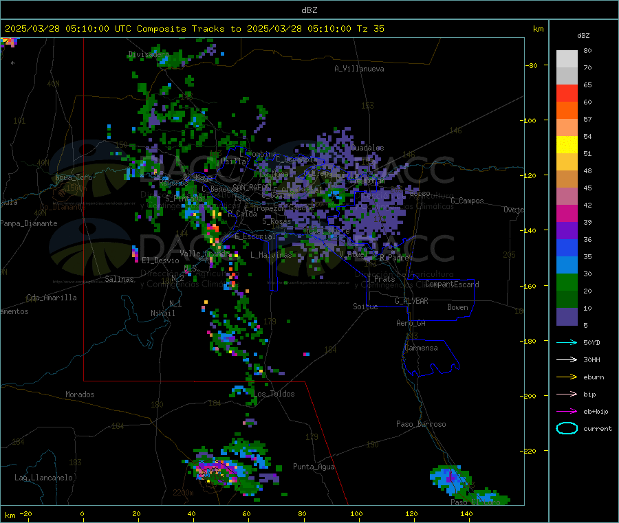Click the Cda_Amarilla map label
Image resolution: width=619 pixels, height=523 pixels.
coord(52,298)
